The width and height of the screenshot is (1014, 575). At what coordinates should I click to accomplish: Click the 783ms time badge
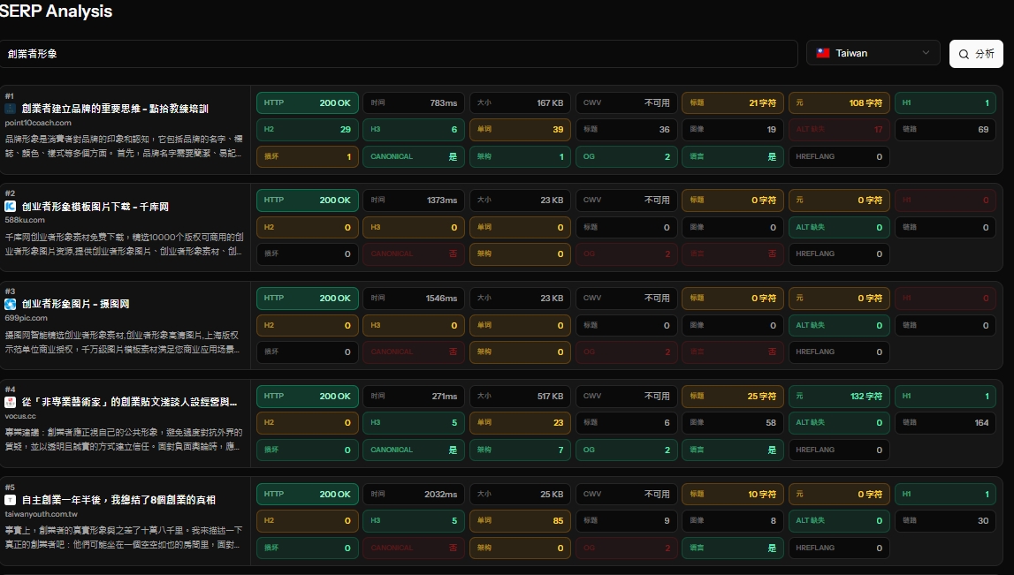tap(413, 102)
